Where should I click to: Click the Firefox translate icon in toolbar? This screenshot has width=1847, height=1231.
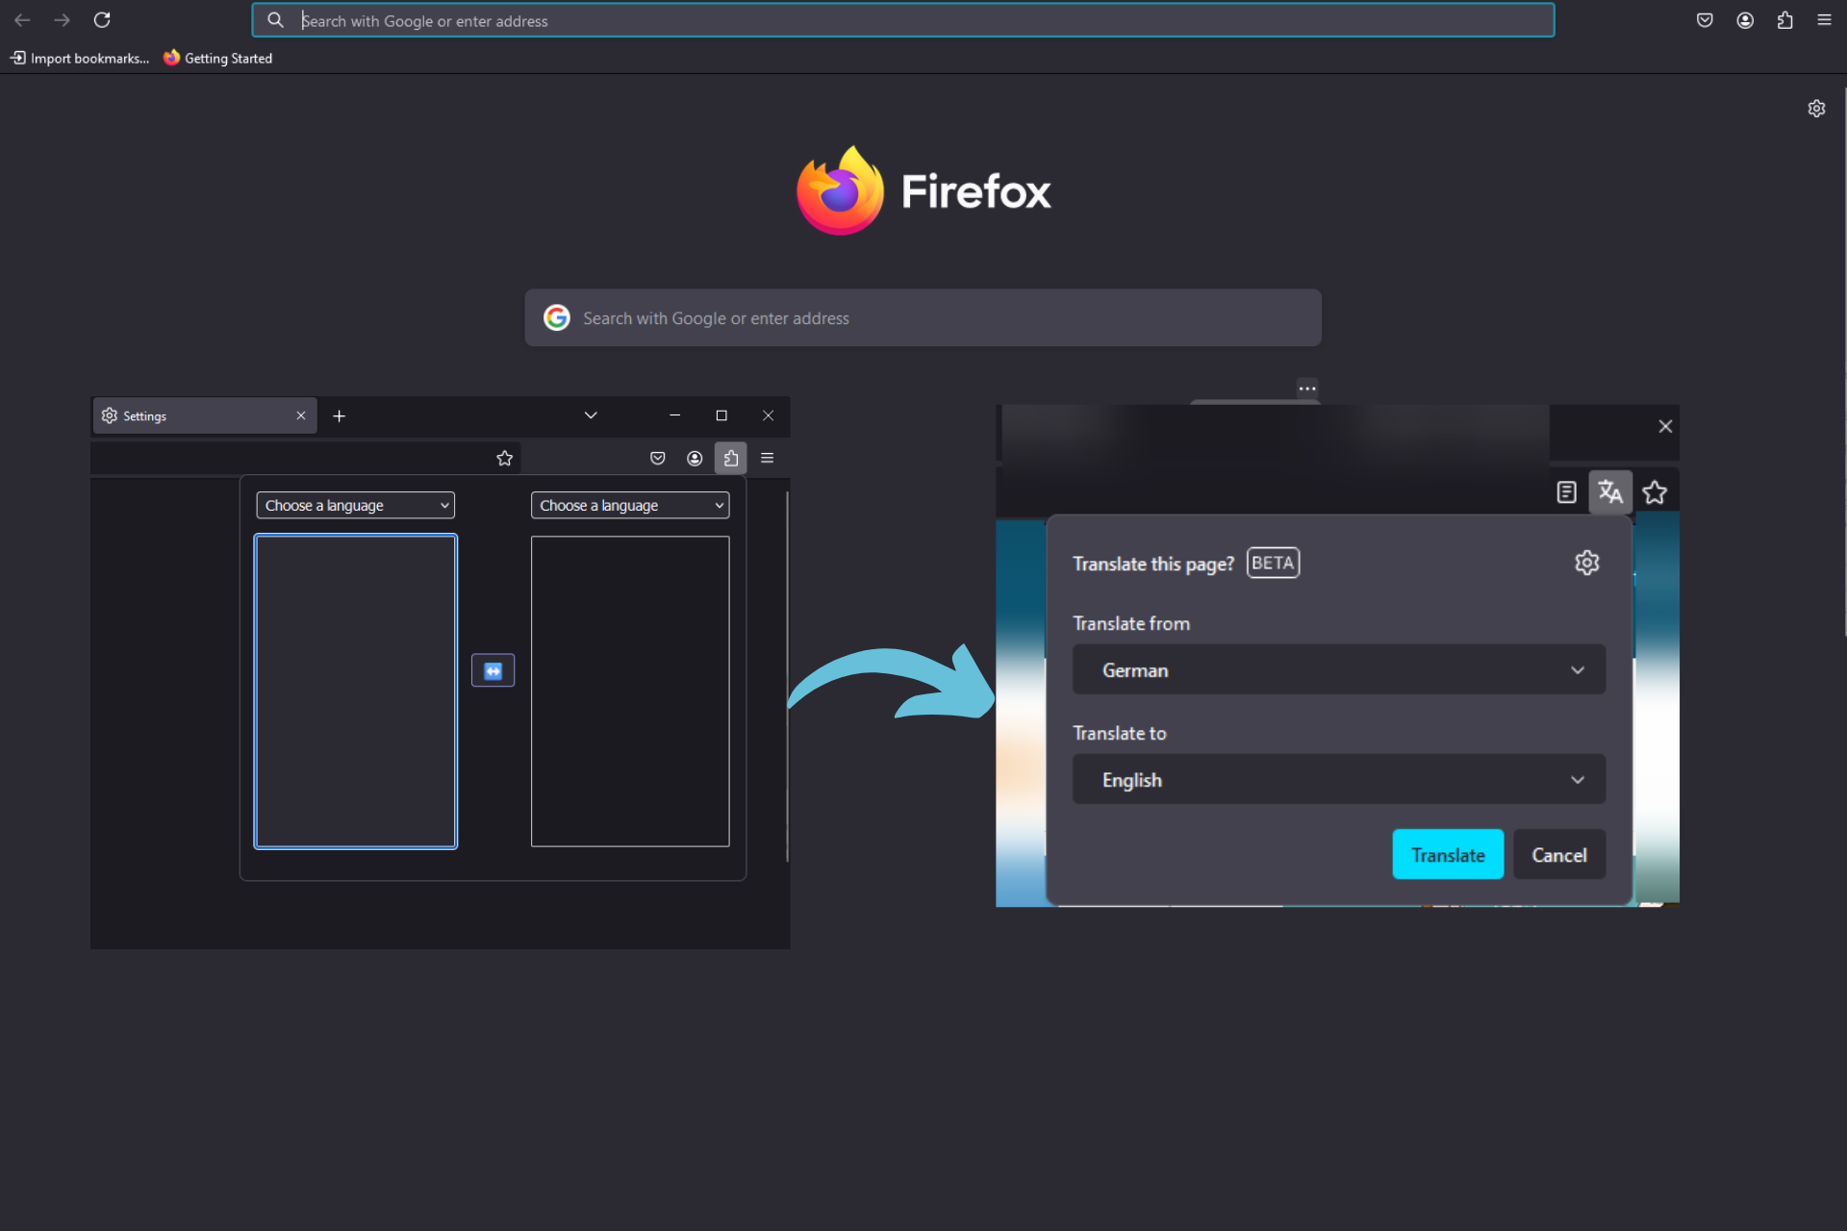point(1609,491)
